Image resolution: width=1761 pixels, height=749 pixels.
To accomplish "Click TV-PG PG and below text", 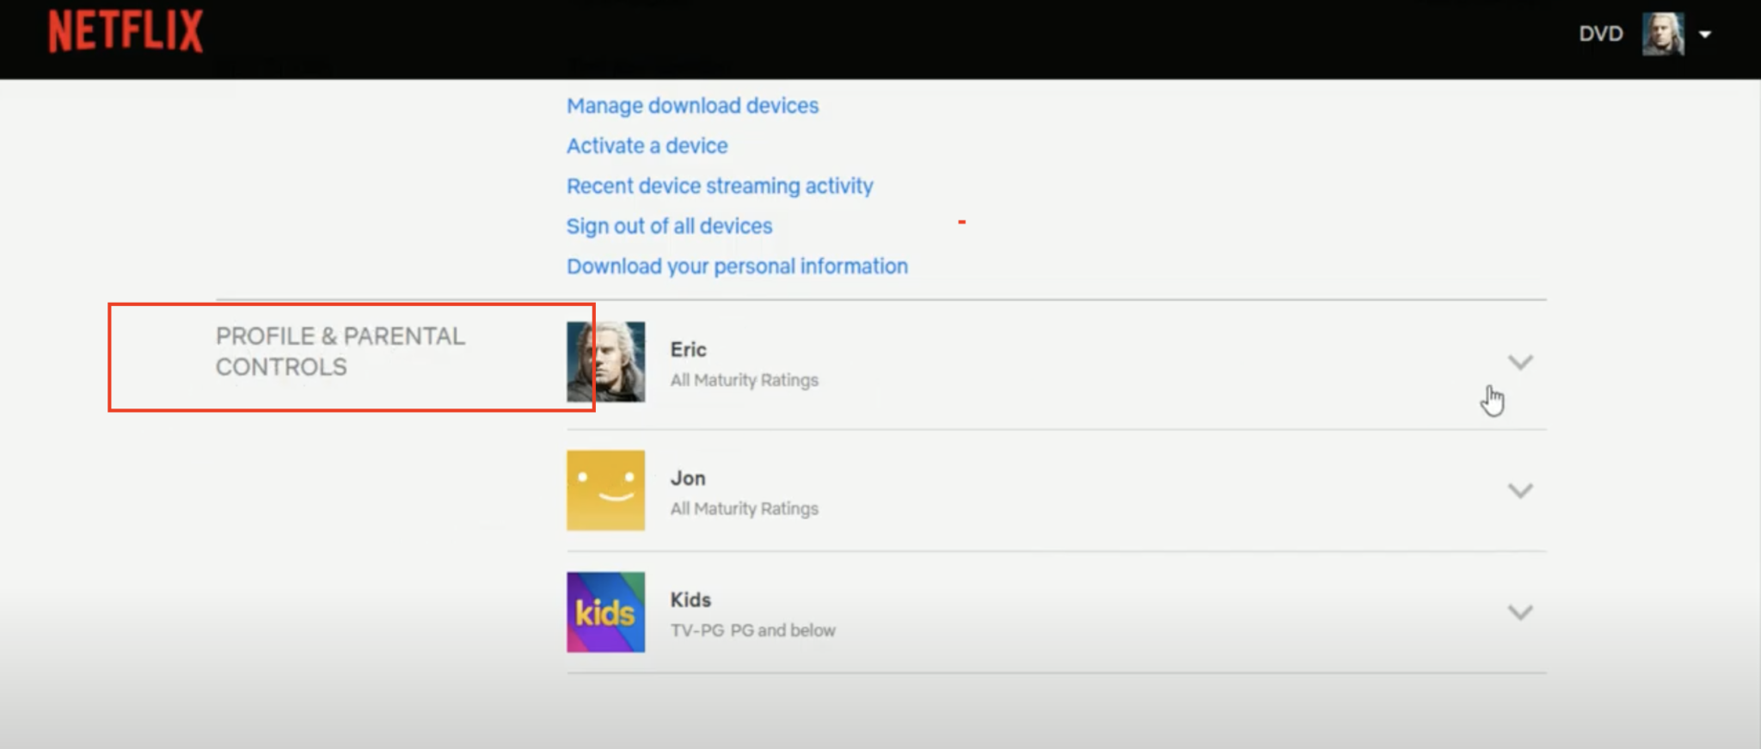I will [x=752, y=630].
